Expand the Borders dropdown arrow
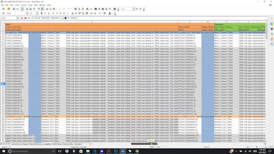Image resolution: width=274 pixels, height=154 pixels. tap(102, 13)
